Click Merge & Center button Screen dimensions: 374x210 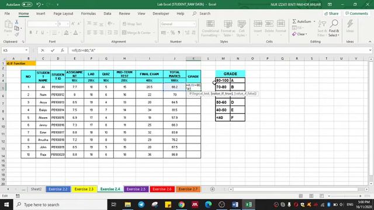[x=137, y=33]
